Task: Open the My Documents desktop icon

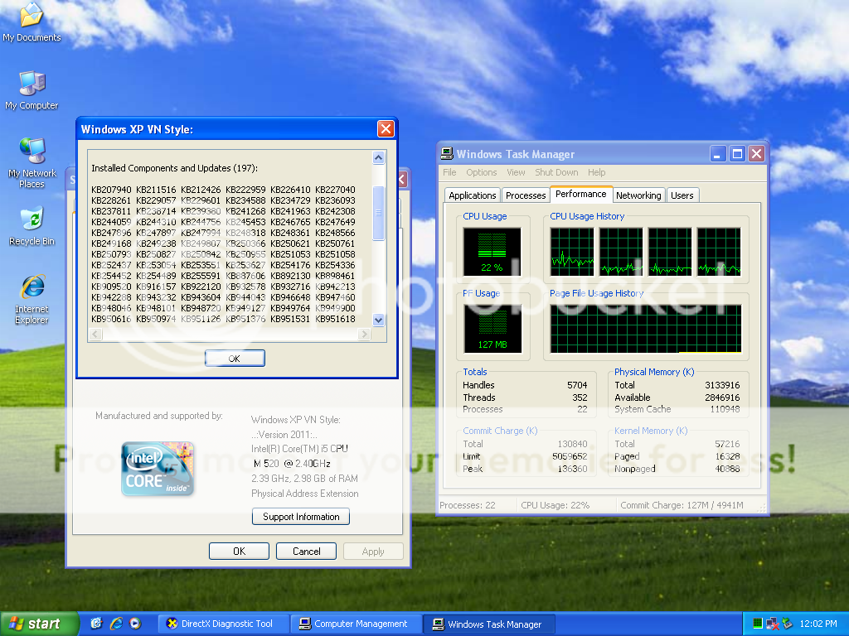Action: tap(32, 22)
